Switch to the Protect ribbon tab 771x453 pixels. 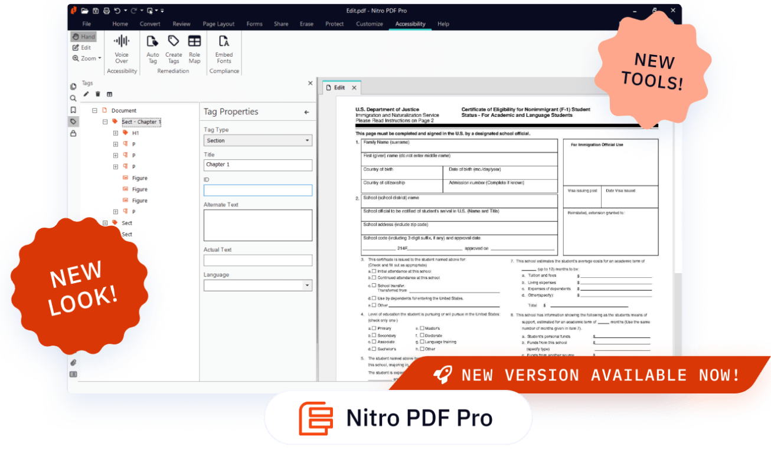(x=335, y=24)
